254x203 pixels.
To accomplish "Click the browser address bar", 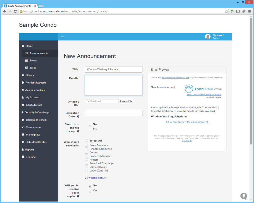I will 123,11.
